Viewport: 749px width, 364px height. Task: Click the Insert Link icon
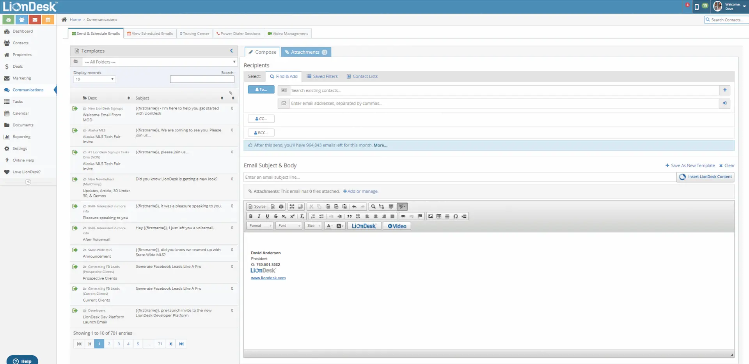pyautogui.click(x=403, y=216)
